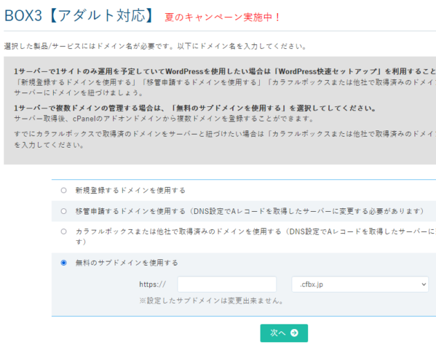Image resolution: width=436 pixels, height=345 pixels.
Task: Click into the subdomain name text field
Action: point(227,284)
